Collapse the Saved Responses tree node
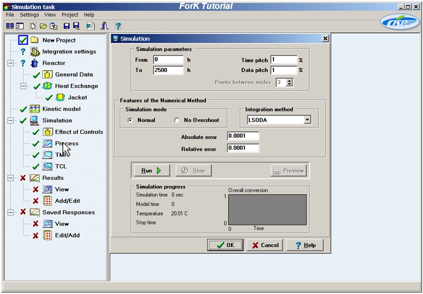Image resolution: width=423 pixels, height=294 pixels. click(x=11, y=213)
